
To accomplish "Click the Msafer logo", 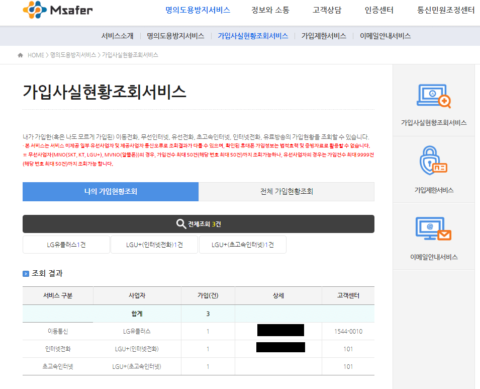I will coord(57,9).
